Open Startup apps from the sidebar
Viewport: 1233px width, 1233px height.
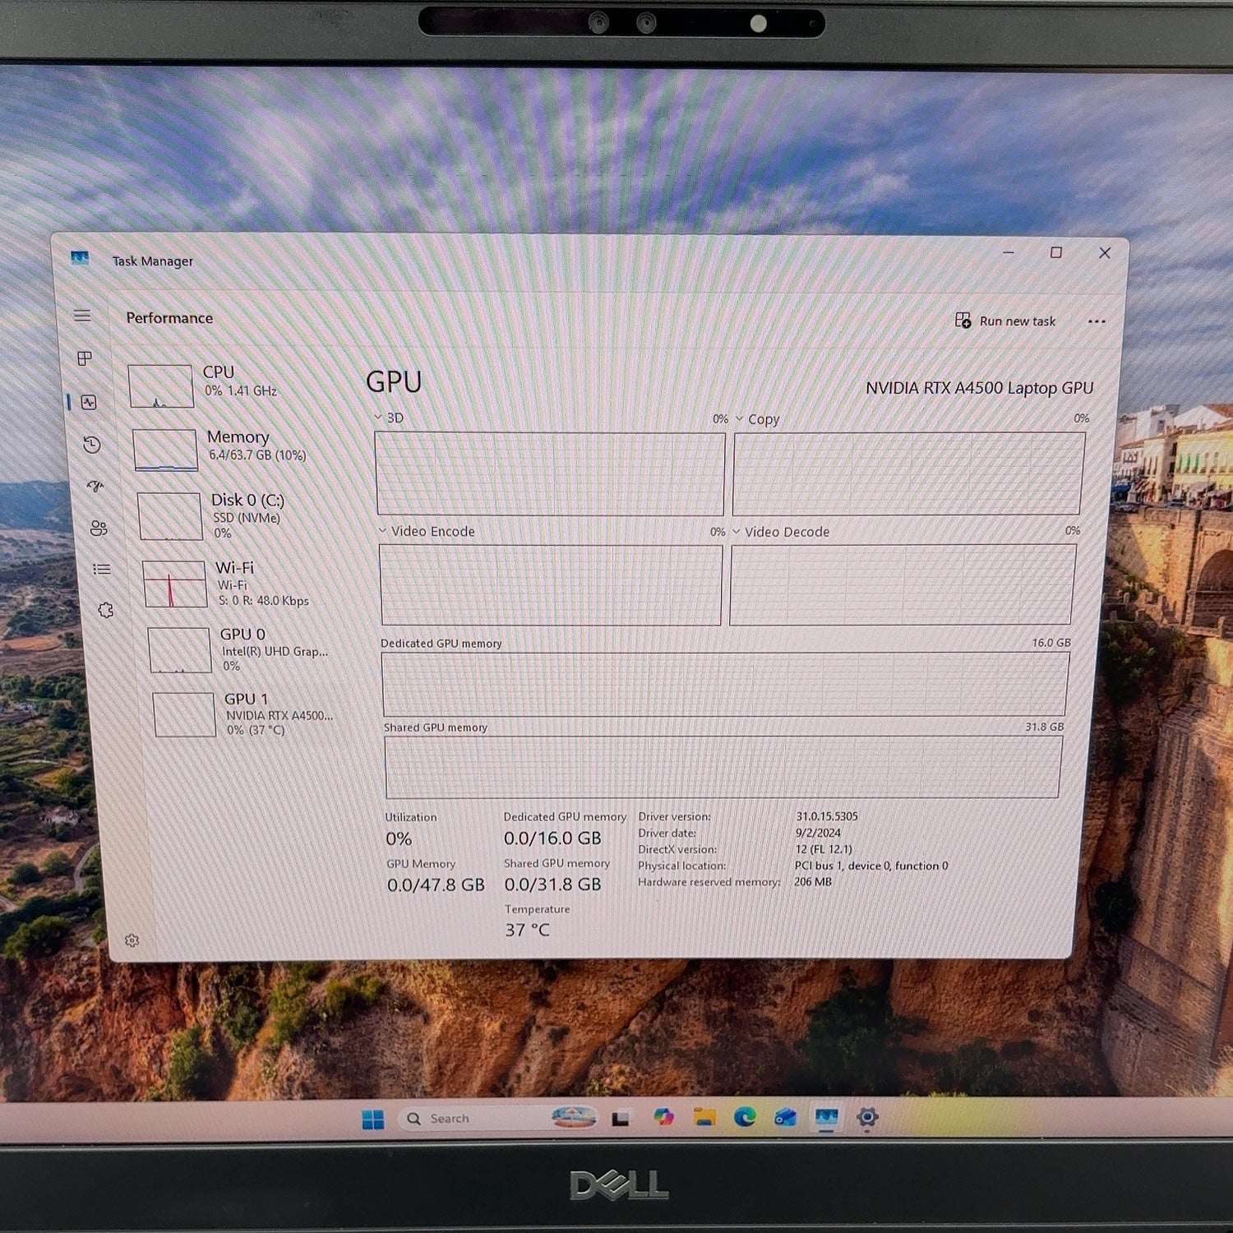coord(95,487)
